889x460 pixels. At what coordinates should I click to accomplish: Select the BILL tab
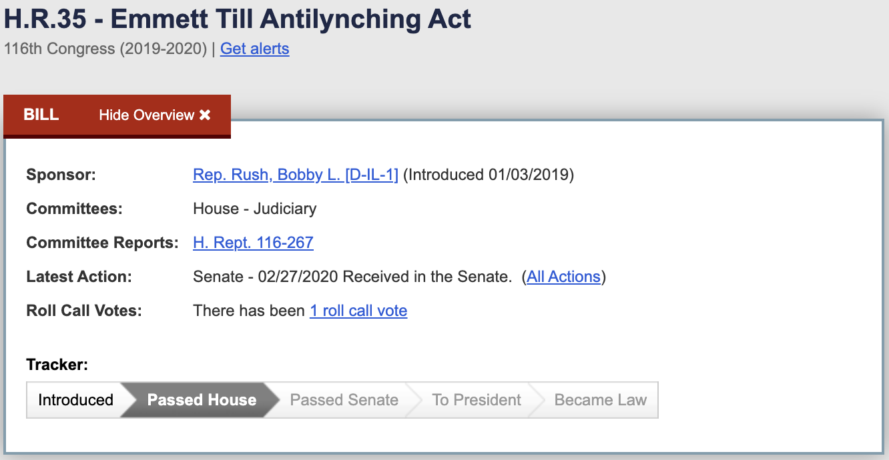click(41, 115)
